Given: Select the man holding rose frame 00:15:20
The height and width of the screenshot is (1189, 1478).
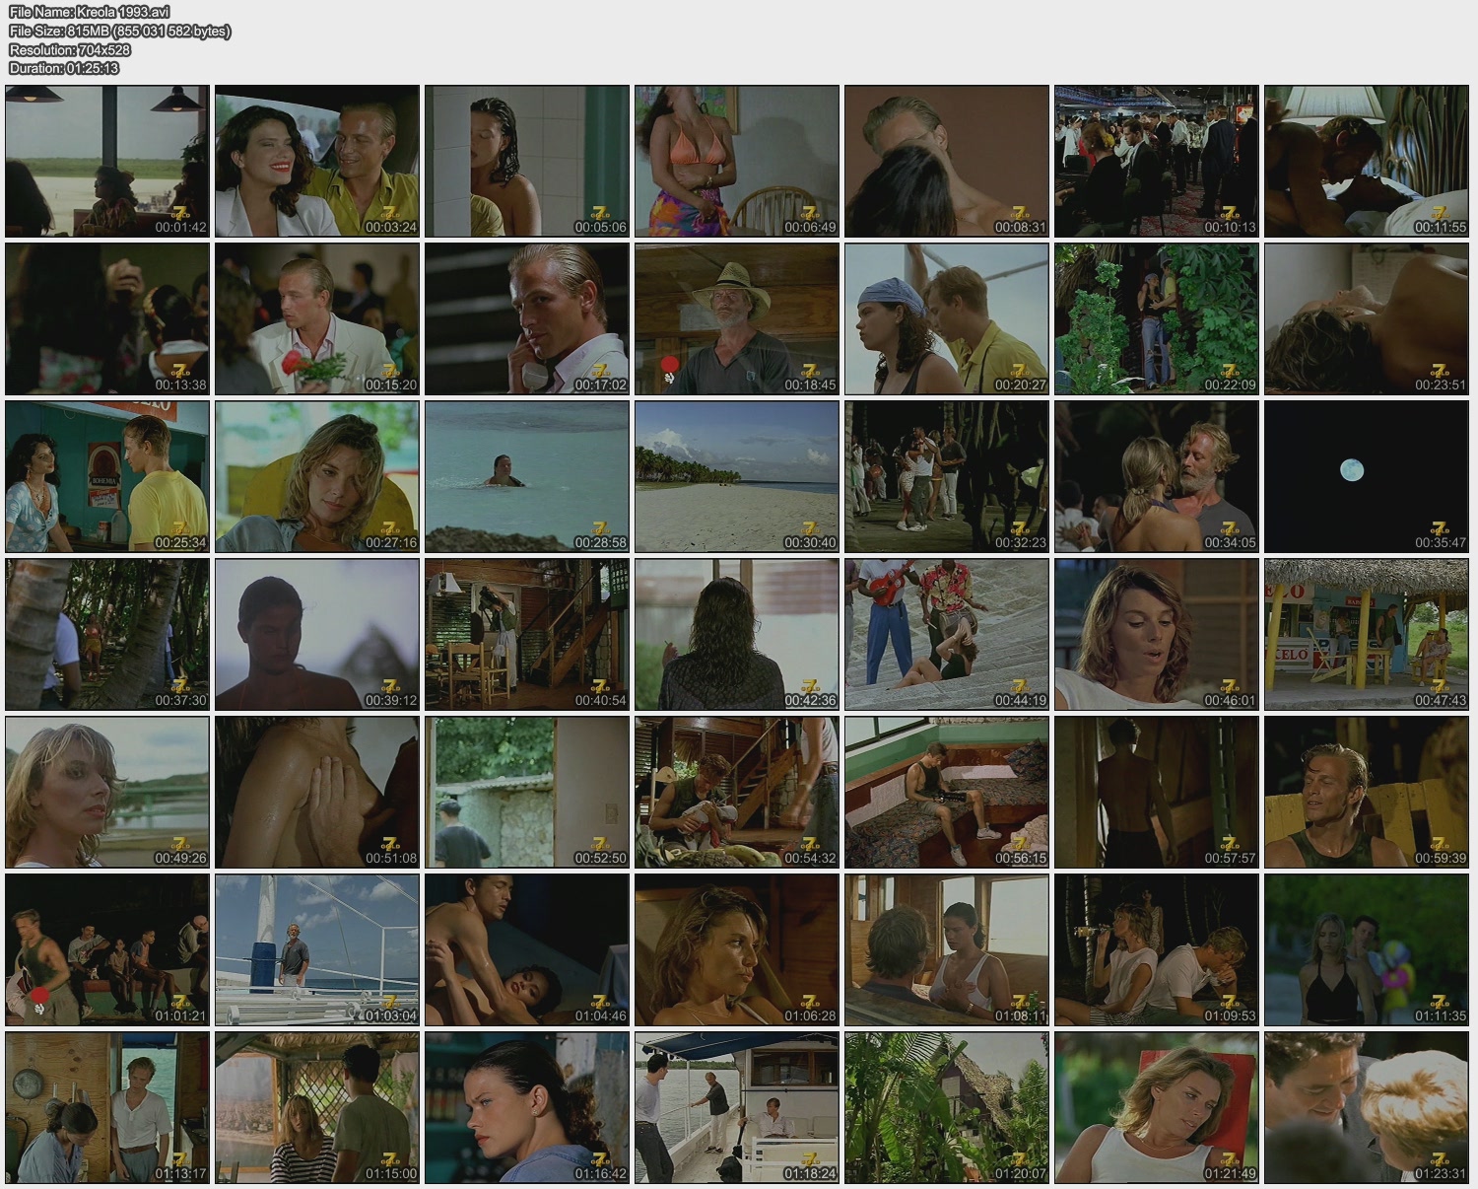Looking at the screenshot, I should tap(317, 318).
